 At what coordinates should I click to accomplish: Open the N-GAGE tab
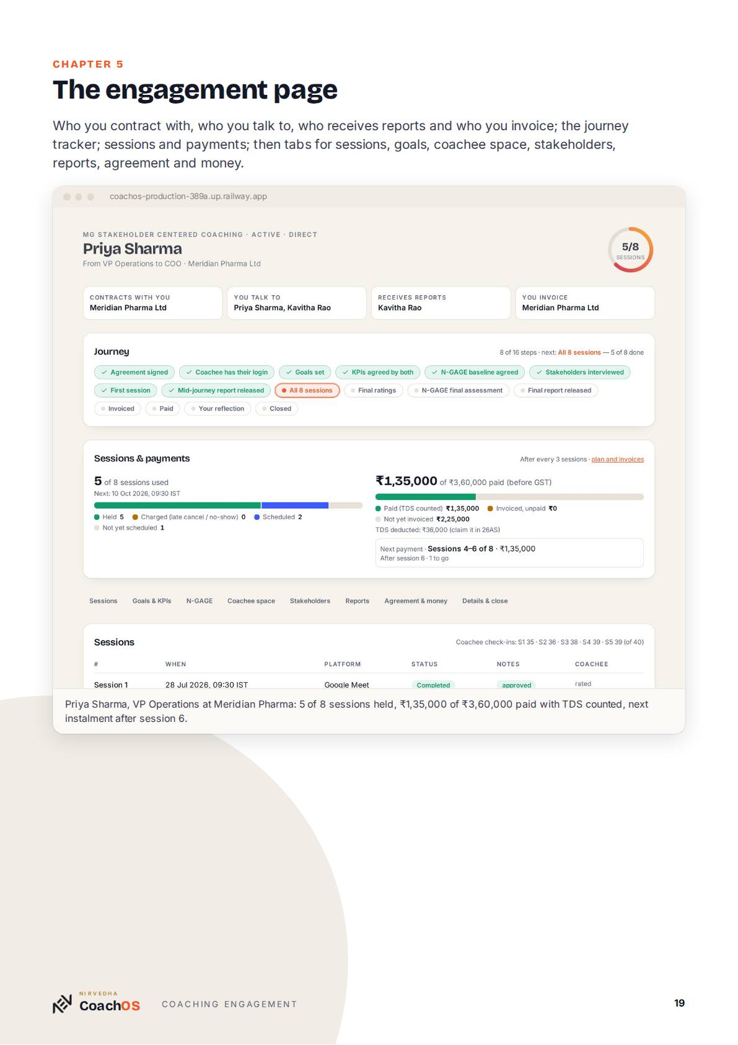click(200, 601)
